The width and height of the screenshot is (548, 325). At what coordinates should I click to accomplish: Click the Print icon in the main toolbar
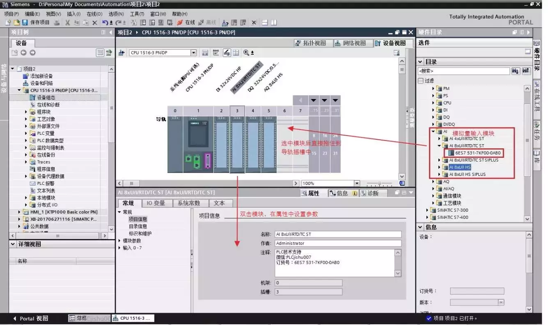[x=57, y=23]
